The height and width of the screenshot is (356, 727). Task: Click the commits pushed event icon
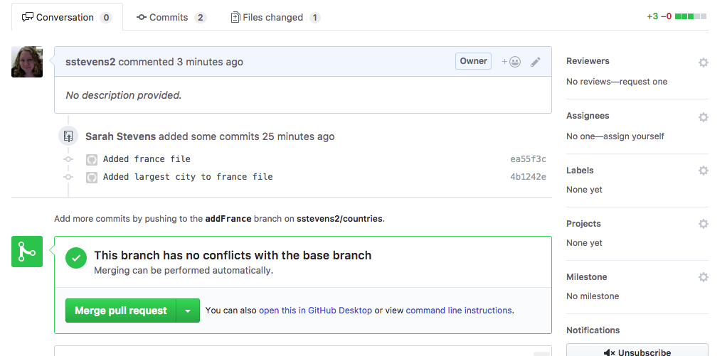point(68,136)
